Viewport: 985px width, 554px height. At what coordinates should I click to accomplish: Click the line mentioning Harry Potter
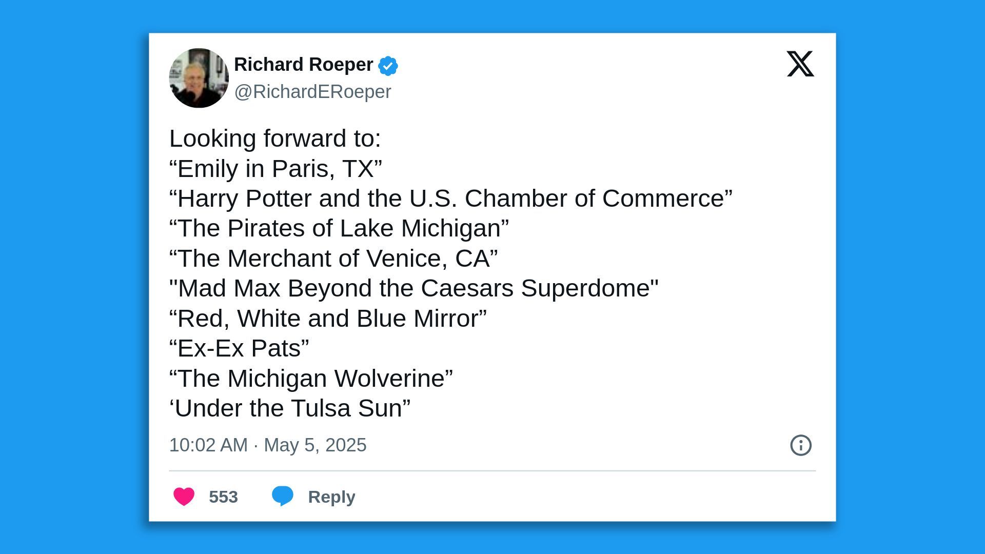[451, 198]
